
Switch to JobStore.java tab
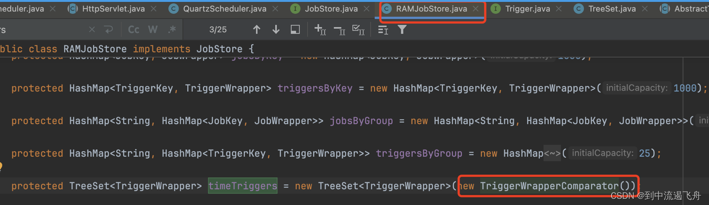(x=331, y=9)
